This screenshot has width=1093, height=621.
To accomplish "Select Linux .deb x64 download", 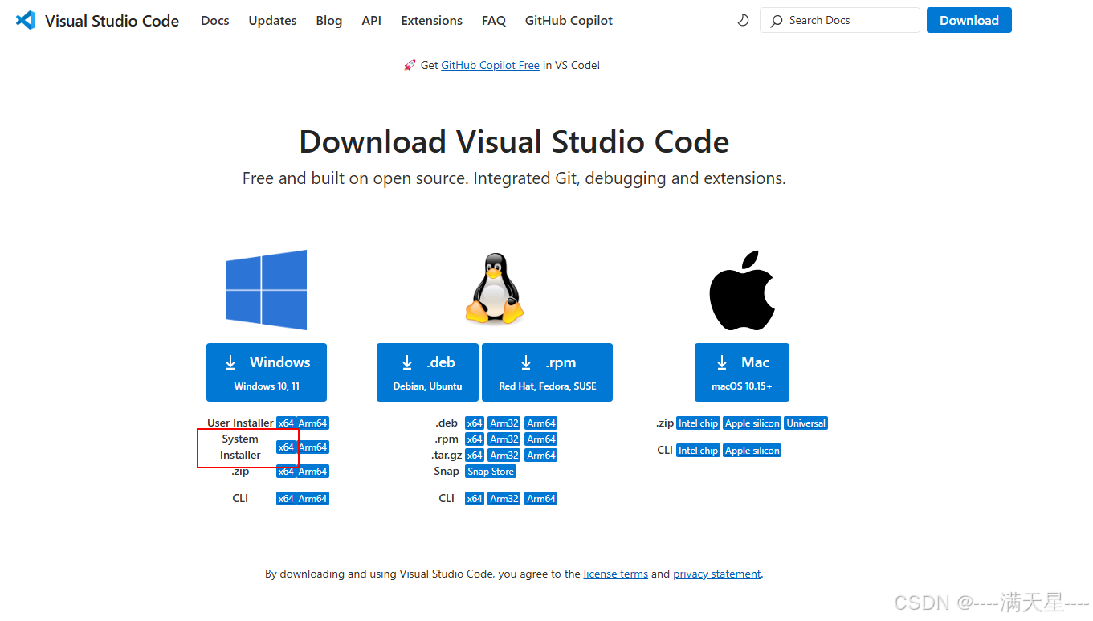I will pos(475,423).
